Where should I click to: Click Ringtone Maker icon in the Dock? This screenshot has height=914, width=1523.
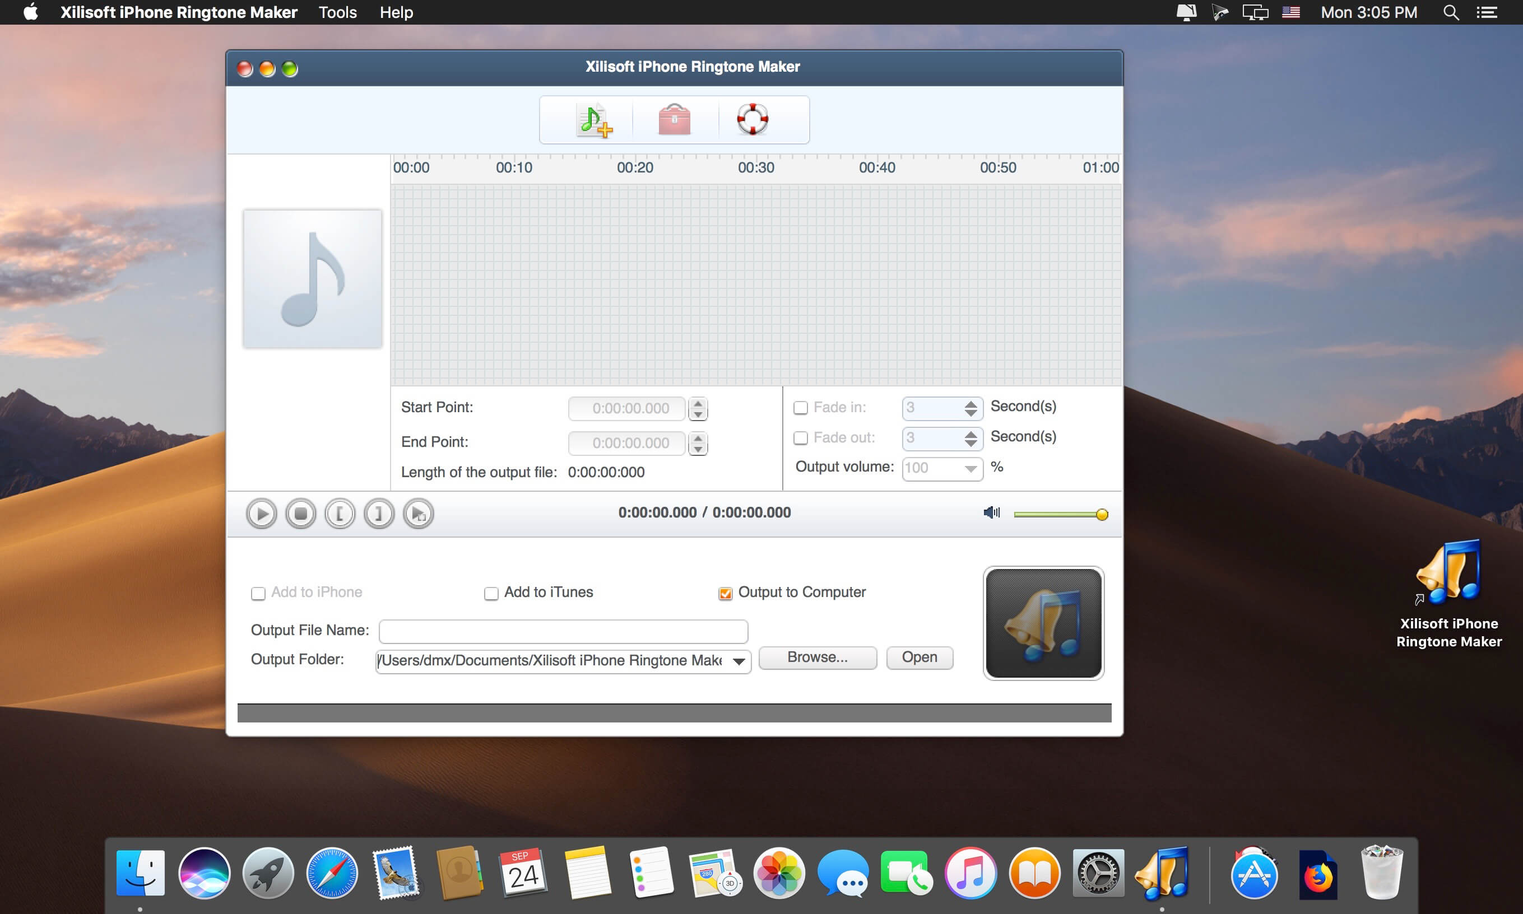[1163, 873]
